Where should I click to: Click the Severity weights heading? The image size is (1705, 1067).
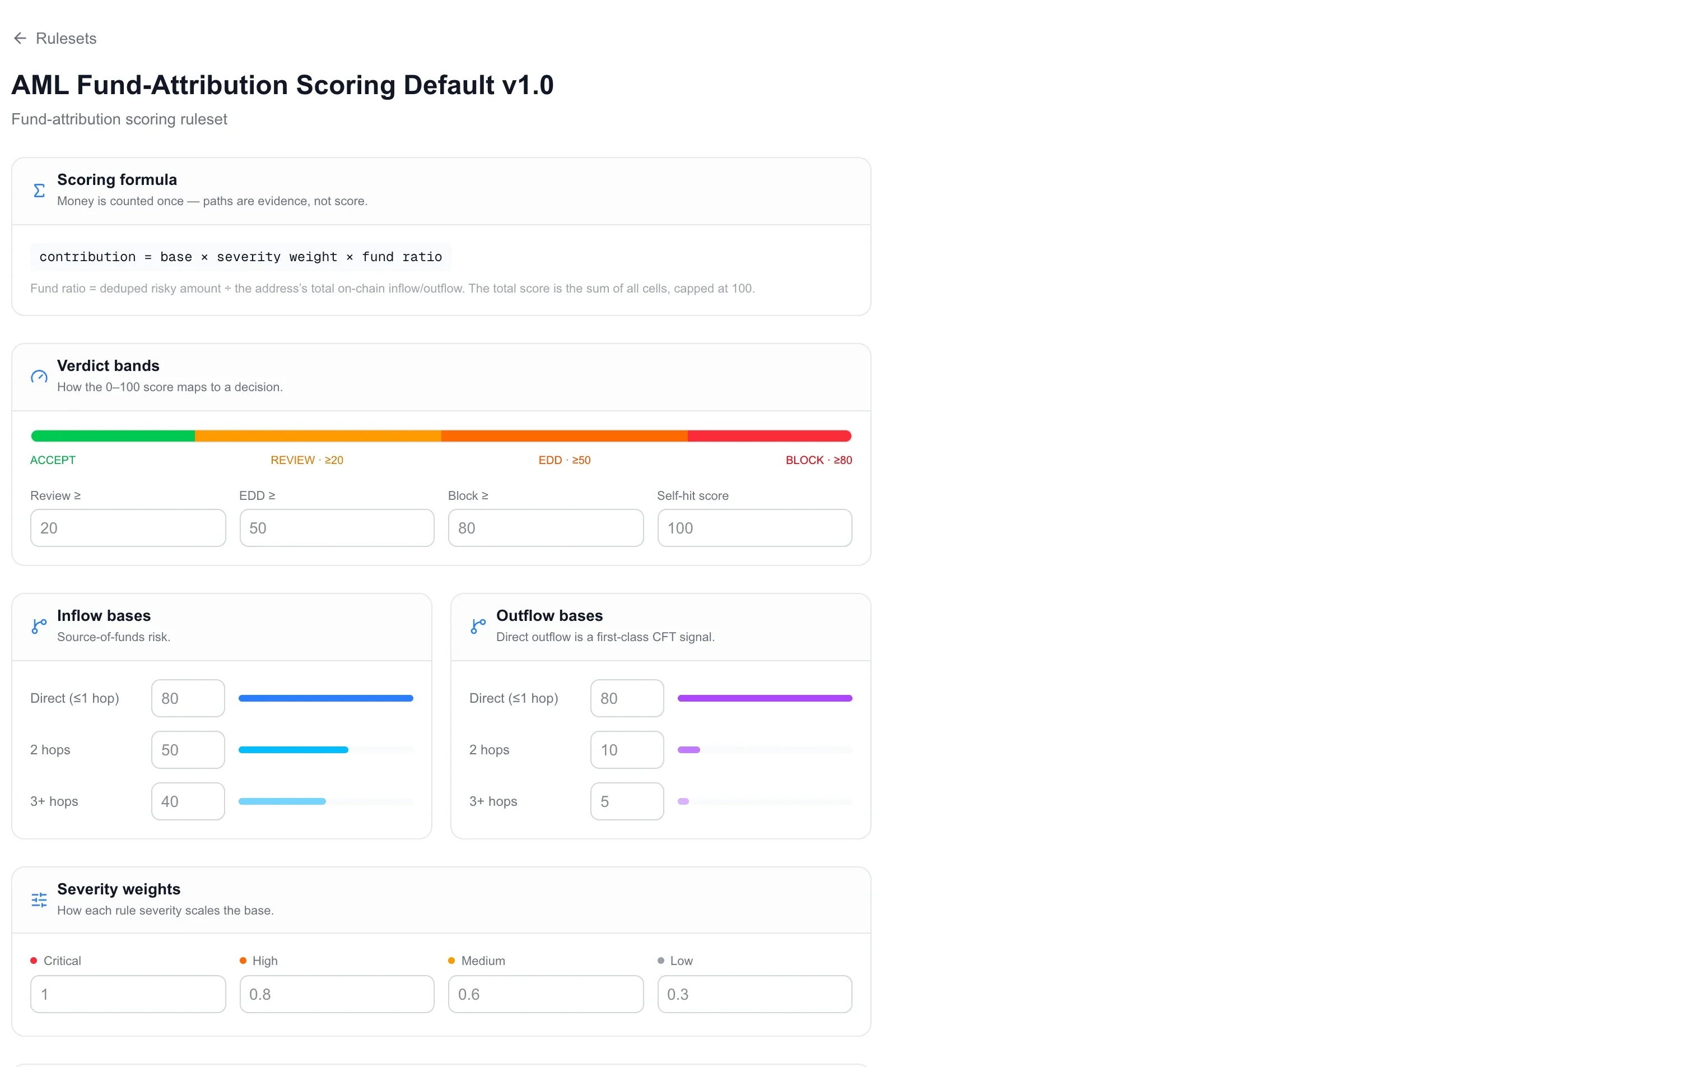(x=118, y=889)
